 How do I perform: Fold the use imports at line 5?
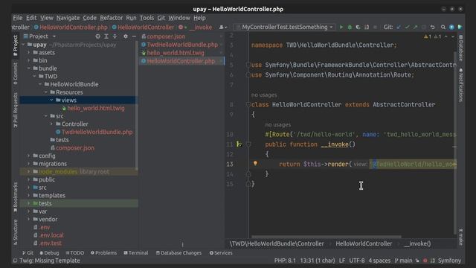coord(248,65)
